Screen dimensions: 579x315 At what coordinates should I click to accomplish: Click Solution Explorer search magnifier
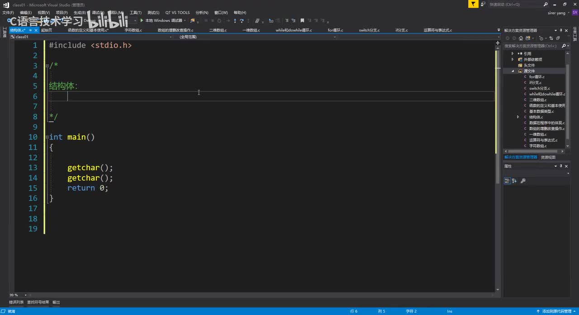pos(564,46)
